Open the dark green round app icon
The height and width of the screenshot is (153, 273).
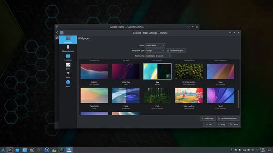tap(61, 150)
